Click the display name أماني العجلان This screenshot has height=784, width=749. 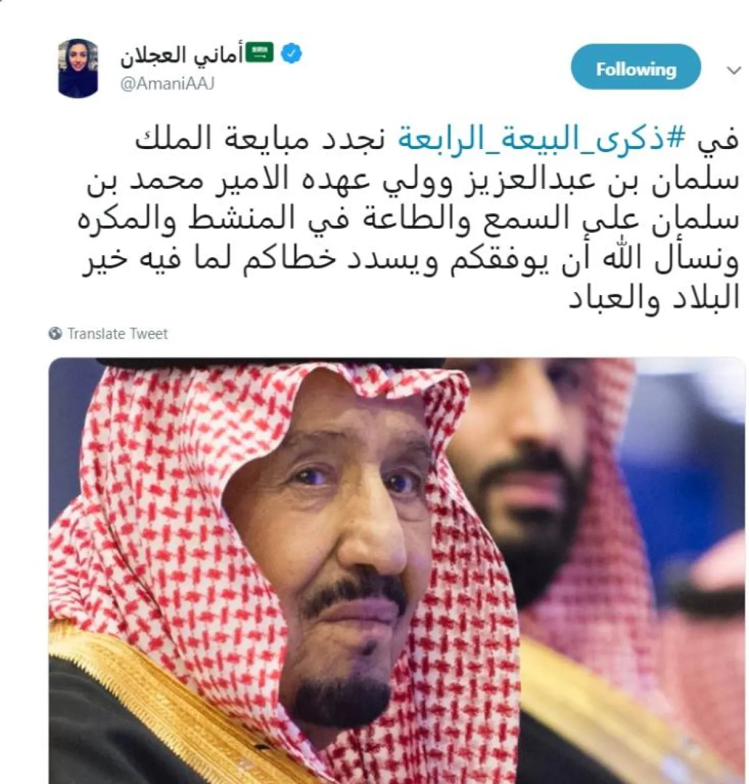[x=181, y=55]
